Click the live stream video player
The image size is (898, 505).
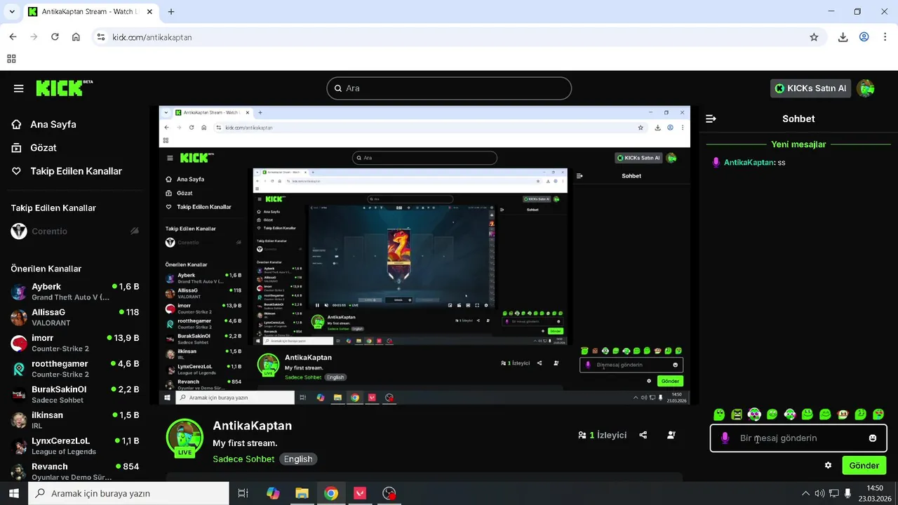[424, 255]
